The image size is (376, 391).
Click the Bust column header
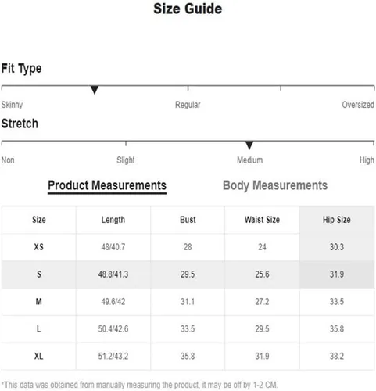tap(188, 220)
